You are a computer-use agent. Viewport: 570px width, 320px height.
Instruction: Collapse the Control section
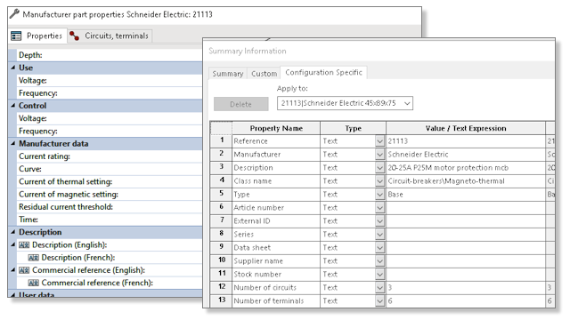pos(13,106)
